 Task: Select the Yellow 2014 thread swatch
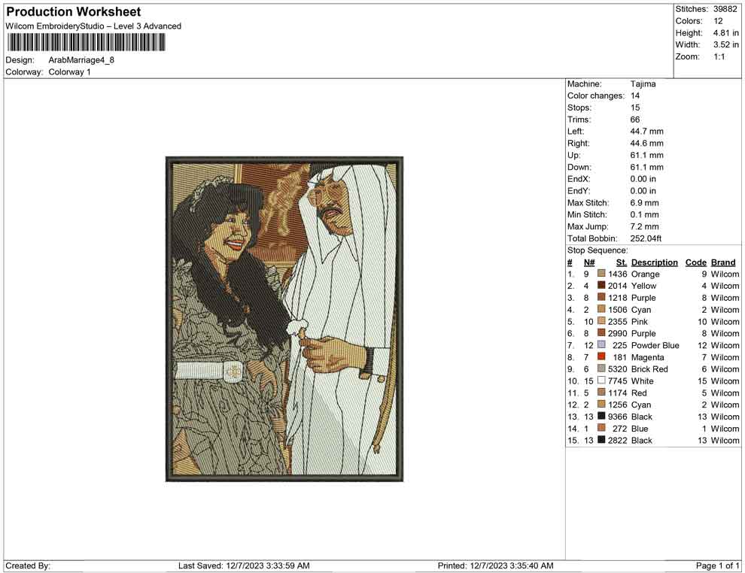click(601, 285)
